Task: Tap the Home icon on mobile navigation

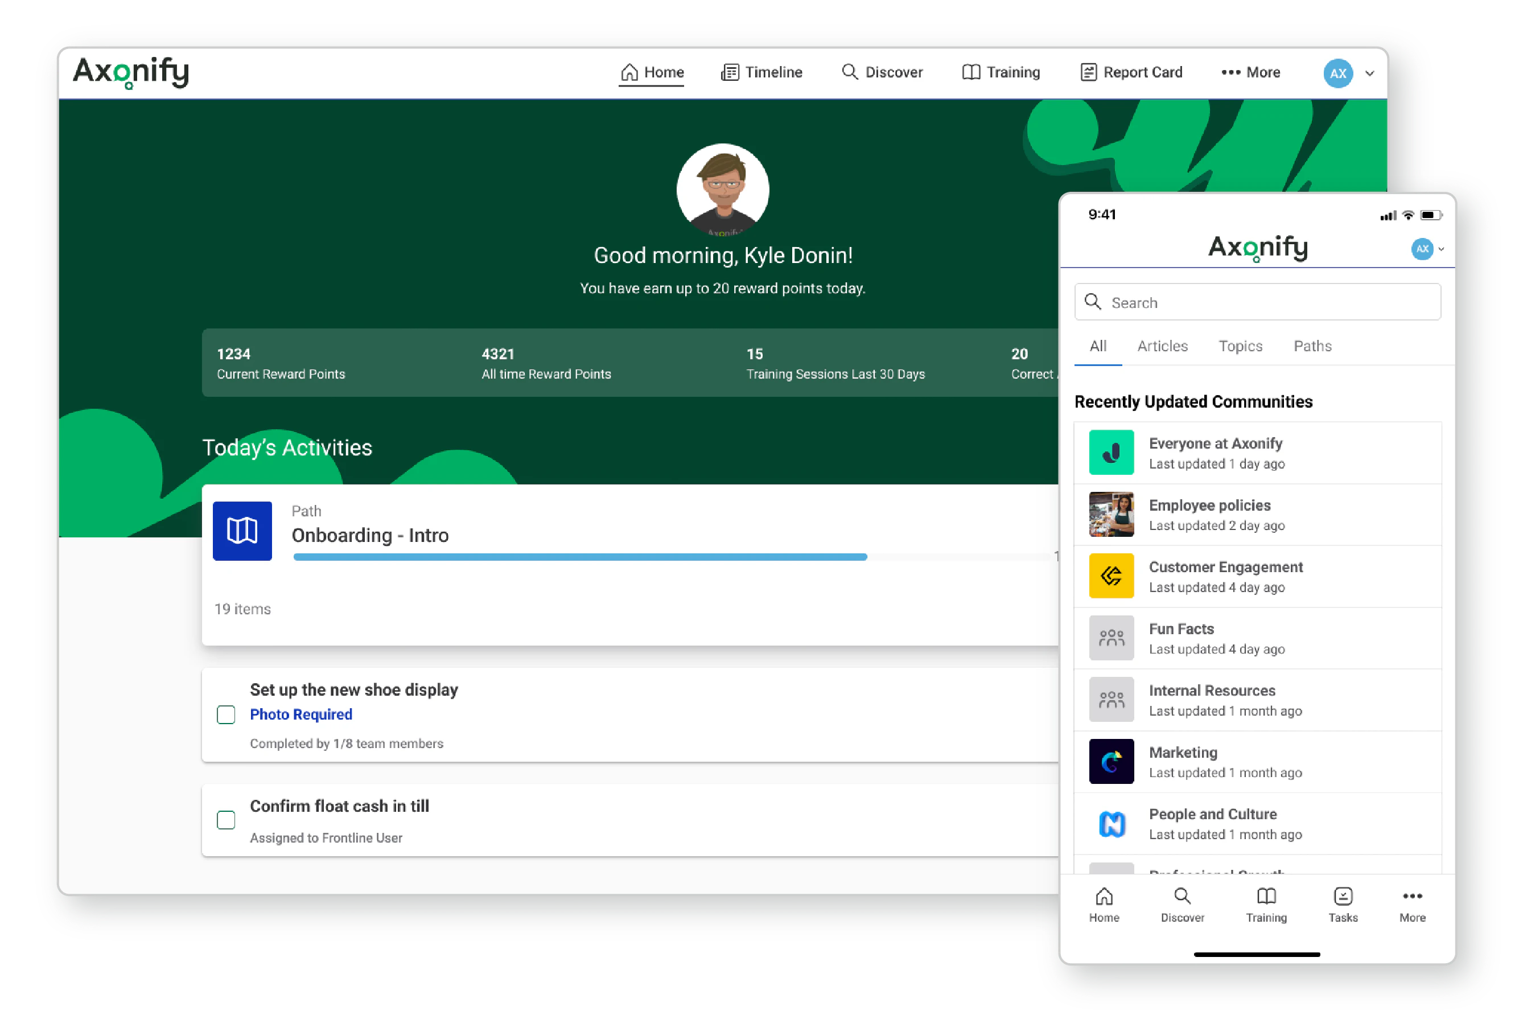Action: click(x=1104, y=904)
